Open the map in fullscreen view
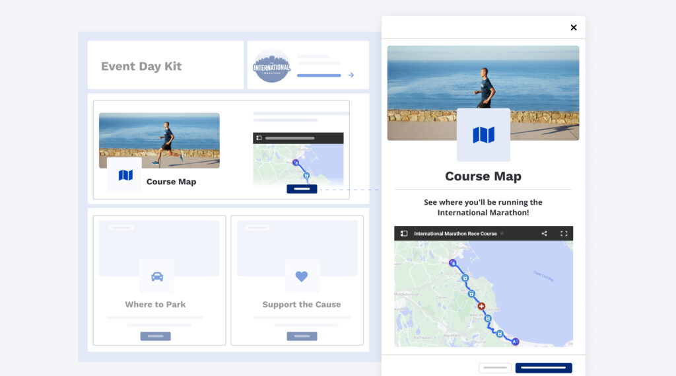The image size is (676, 376). coord(564,233)
